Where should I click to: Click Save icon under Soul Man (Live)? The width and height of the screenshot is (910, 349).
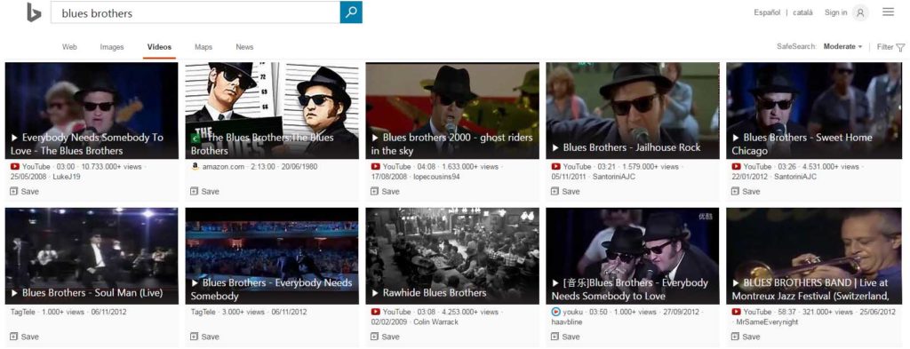point(14,337)
